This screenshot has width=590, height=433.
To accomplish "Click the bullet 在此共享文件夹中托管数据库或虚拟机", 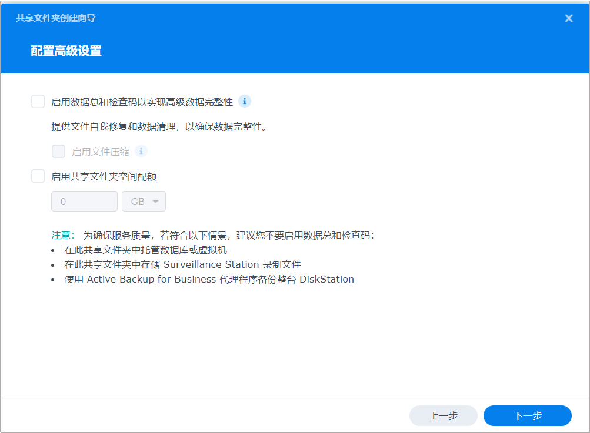I will click(x=146, y=250).
